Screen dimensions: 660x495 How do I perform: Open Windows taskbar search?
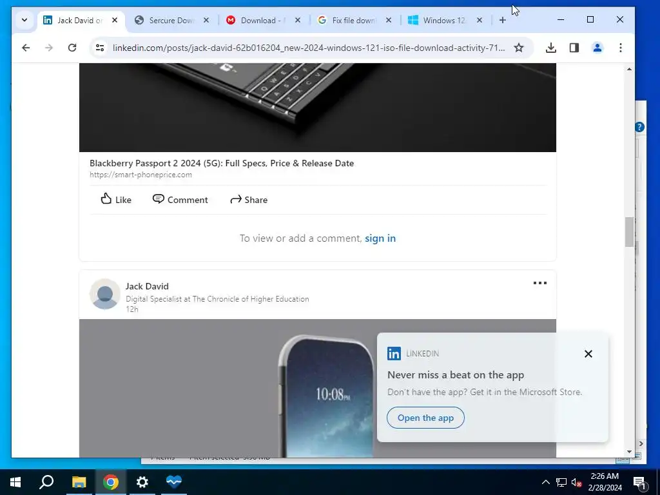46,482
